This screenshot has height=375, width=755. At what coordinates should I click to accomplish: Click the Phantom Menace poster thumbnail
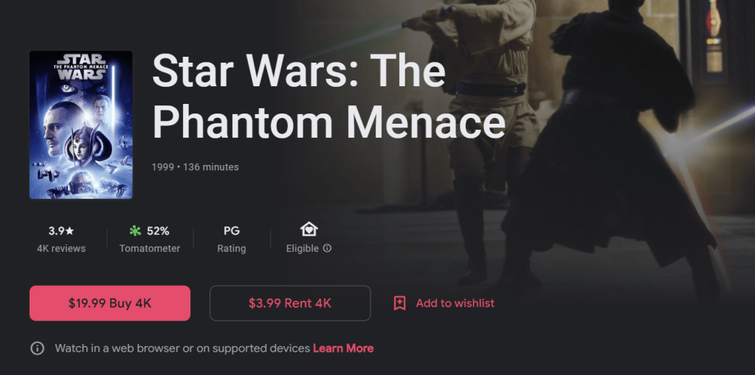point(81,125)
